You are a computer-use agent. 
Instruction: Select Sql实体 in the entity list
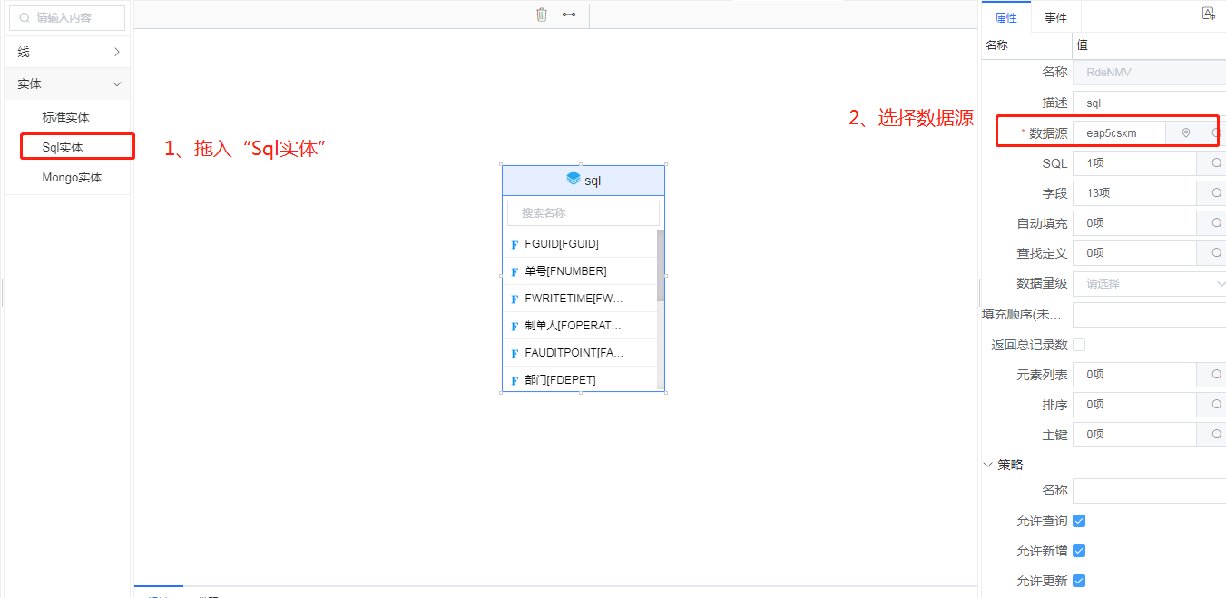click(x=63, y=147)
